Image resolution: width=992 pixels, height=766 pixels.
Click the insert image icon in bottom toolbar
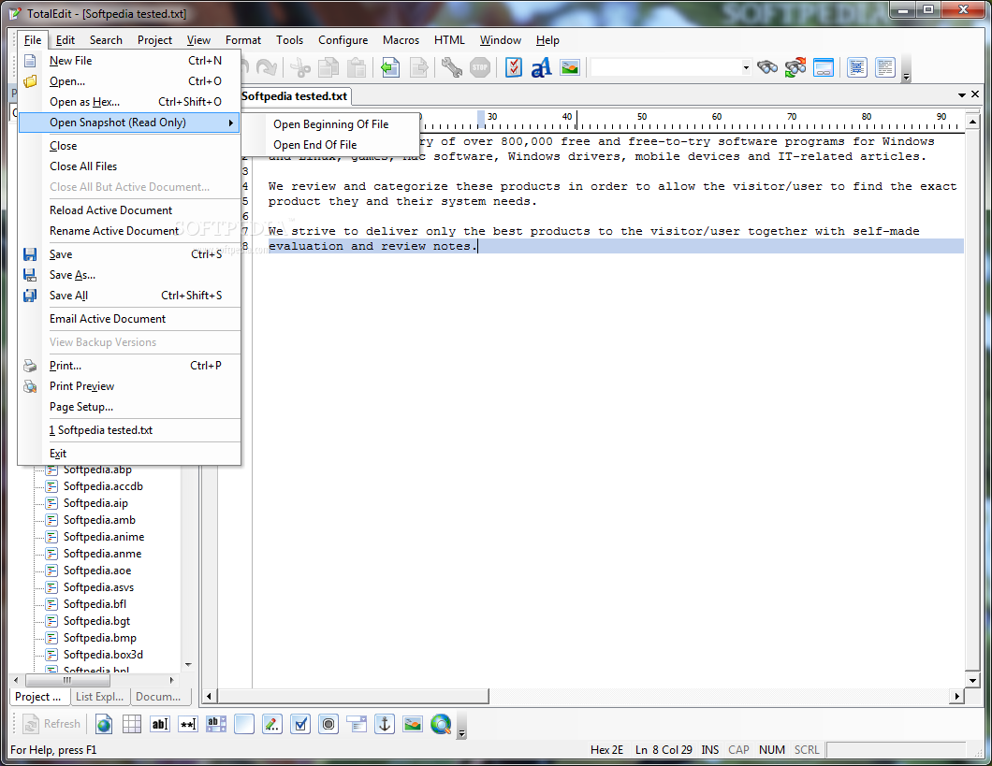tap(413, 724)
